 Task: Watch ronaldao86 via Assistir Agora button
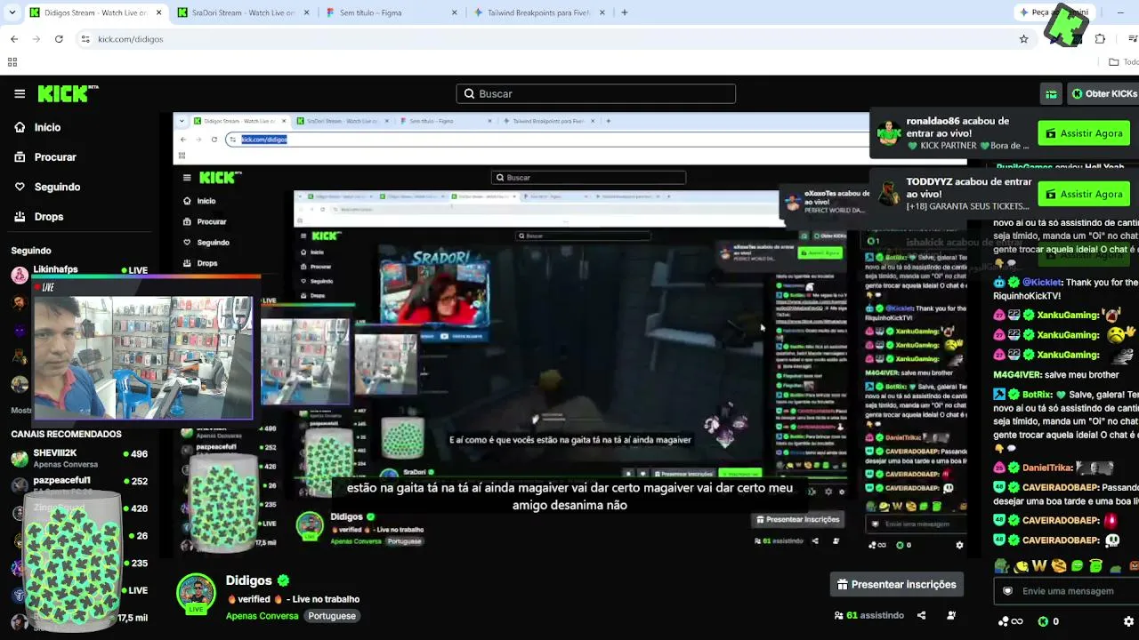pos(1084,133)
